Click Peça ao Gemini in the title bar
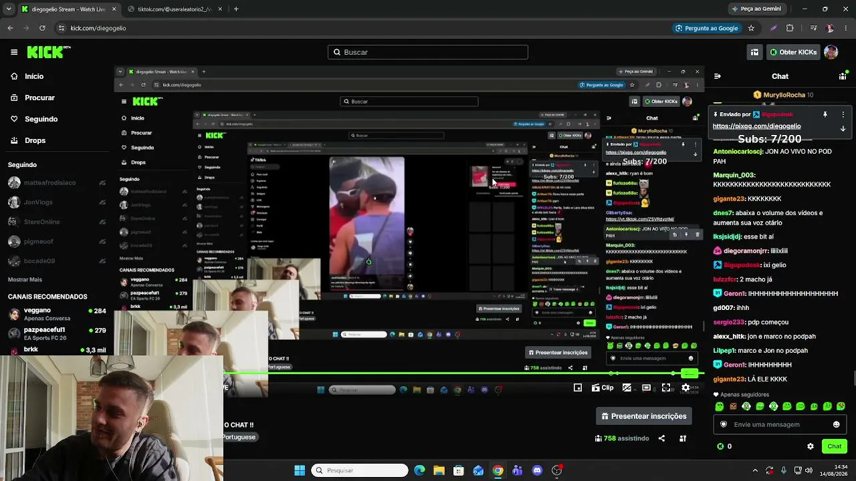The image size is (856, 481). coord(756,9)
